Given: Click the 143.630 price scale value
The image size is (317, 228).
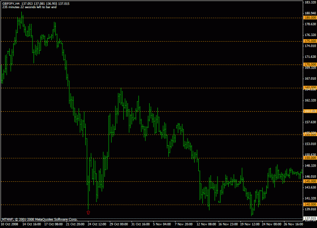Looking at the screenshot, I should click(310, 187).
